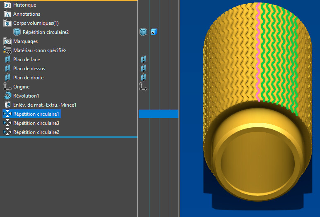
Task: Select Répétition circulaire3 feature
Action: coord(36,123)
